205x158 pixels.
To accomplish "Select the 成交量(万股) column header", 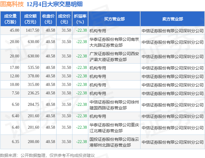I will tap(10, 19).
